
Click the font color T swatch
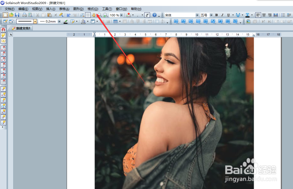tap(247, 15)
